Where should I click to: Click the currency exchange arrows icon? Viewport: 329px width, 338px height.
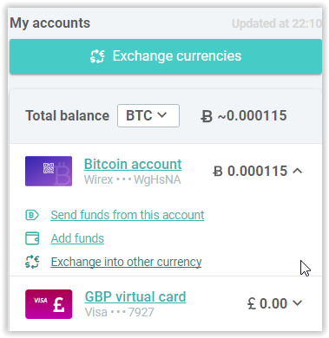(32, 262)
